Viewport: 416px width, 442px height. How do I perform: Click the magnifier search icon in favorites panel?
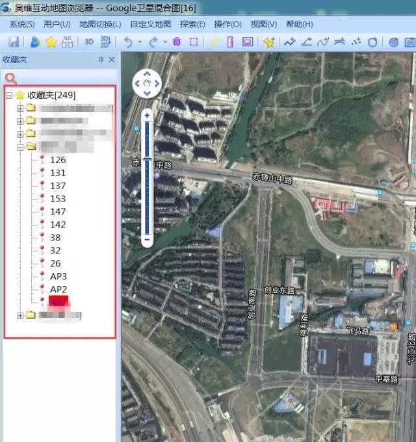[x=11, y=79]
